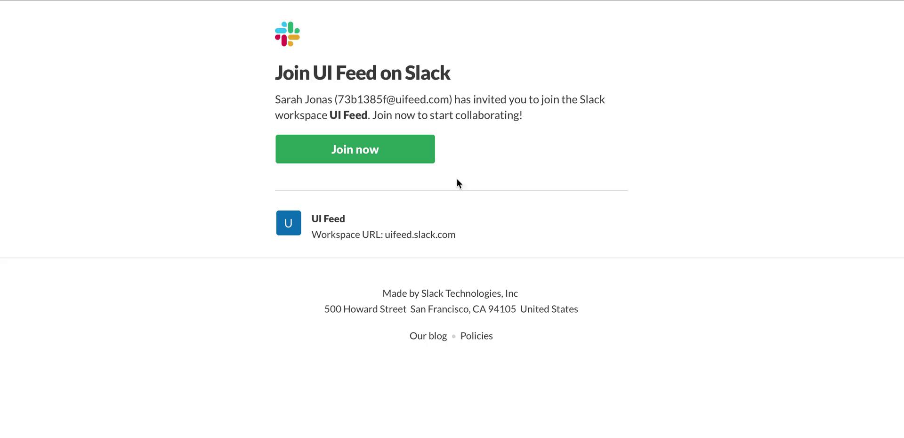
Task: Select the blue U workspace avatar
Action: pos(289,223)
